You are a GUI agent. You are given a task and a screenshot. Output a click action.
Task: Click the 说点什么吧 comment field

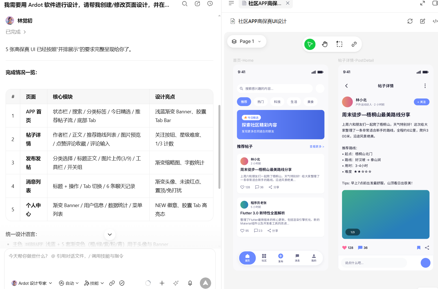click(x=374, y=263)
